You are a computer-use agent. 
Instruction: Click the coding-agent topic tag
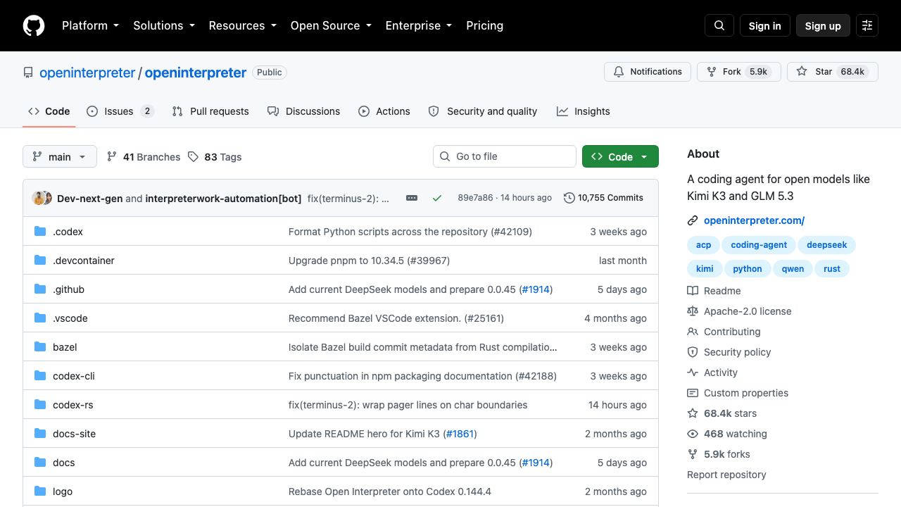coord(759,245)
